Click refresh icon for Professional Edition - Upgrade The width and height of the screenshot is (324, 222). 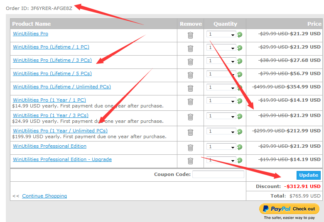(x=240, y=160)
